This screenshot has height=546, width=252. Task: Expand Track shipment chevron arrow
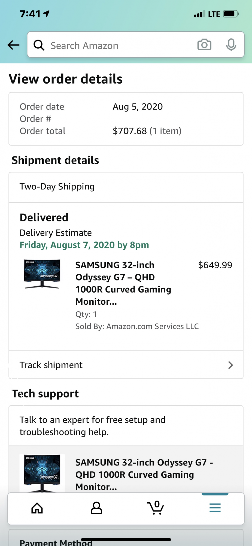click(230, 365)
